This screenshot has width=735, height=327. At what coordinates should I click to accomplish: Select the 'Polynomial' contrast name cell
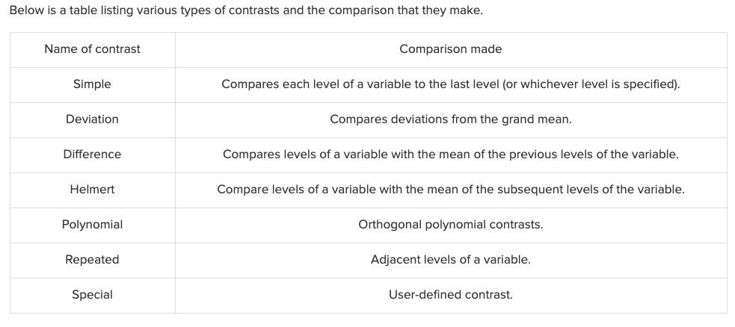click(x=93, y=225)
